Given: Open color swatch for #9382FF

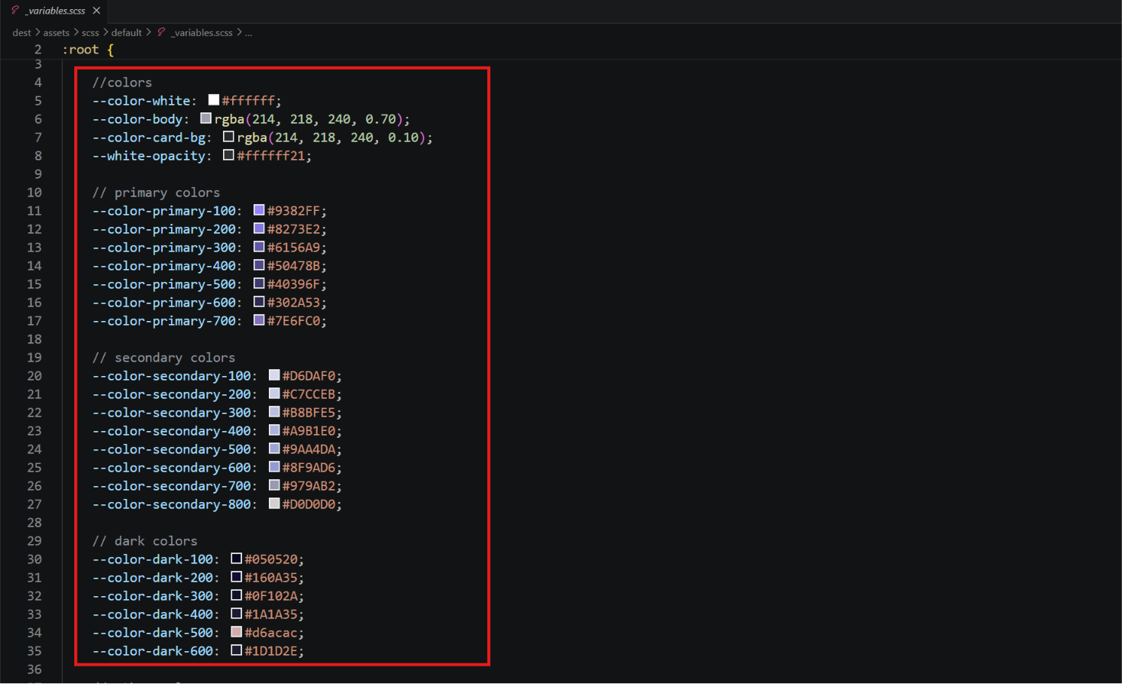Looking at the screenshot, I should coord(259,210).
